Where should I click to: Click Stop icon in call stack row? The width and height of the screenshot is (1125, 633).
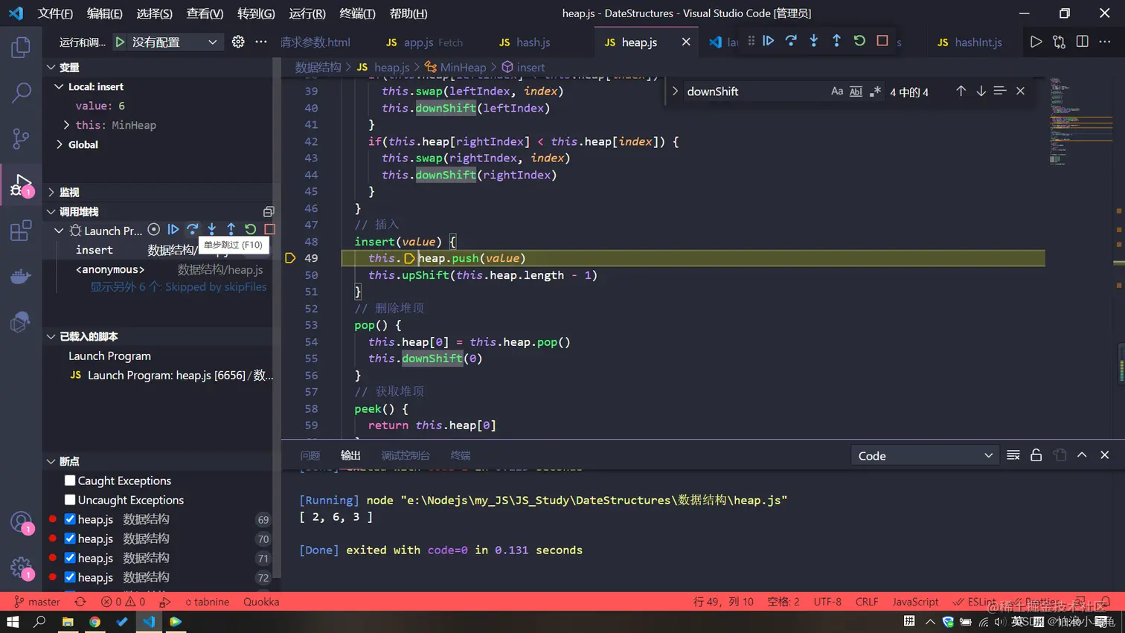270,230
